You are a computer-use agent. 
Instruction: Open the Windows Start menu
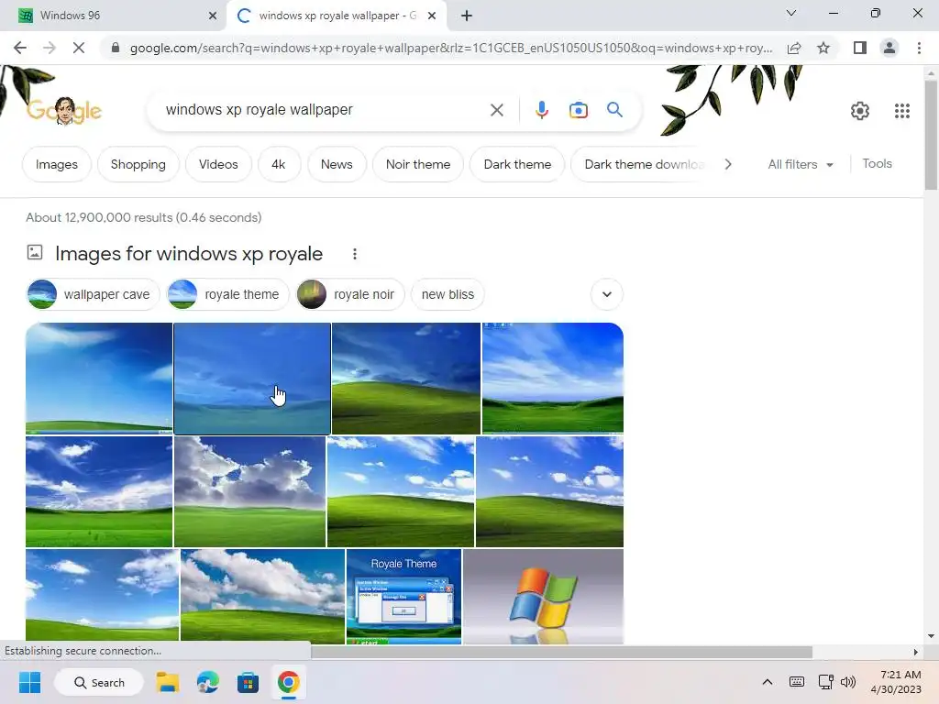point(29,682)
